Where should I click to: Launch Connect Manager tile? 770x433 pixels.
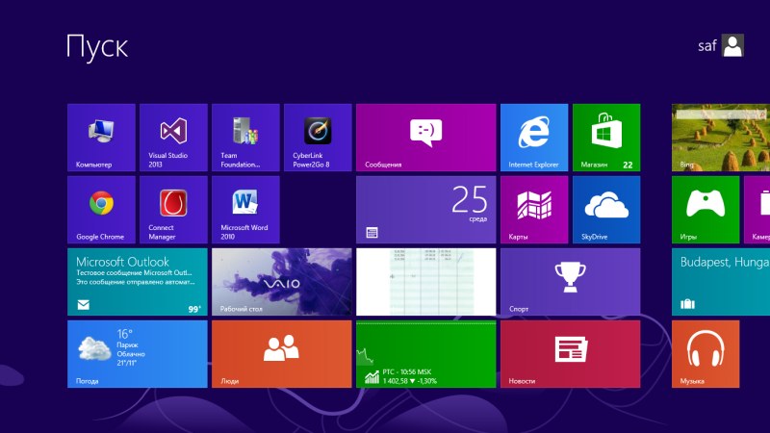tap(173, 210)
